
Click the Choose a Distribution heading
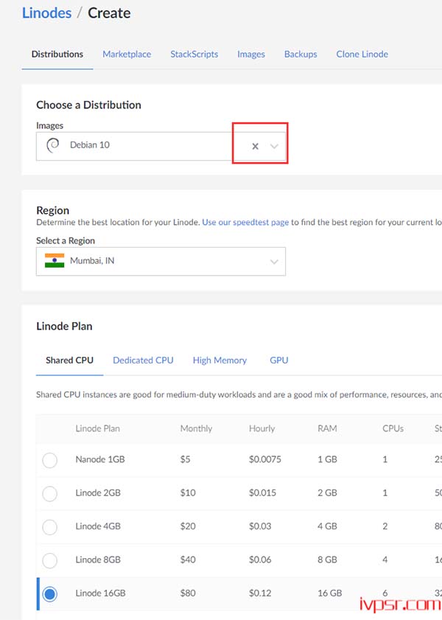(88, 105)
